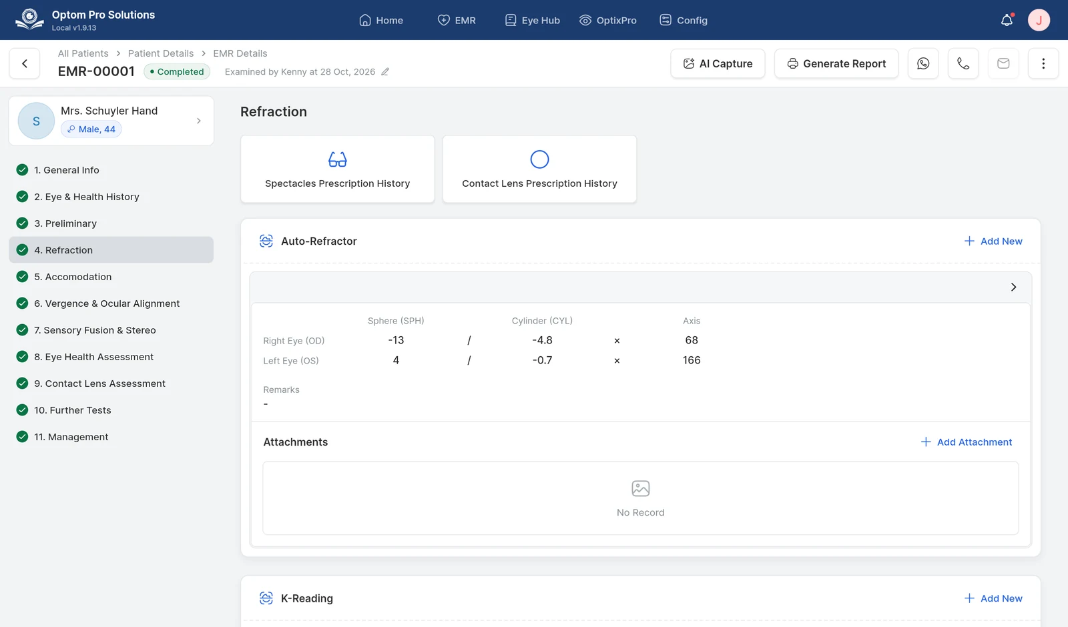Screen dimensions: 1068x627
Task: Expand the Mrs. Schuyler Hand patient card chevron
Action: [x=199, y=121]
